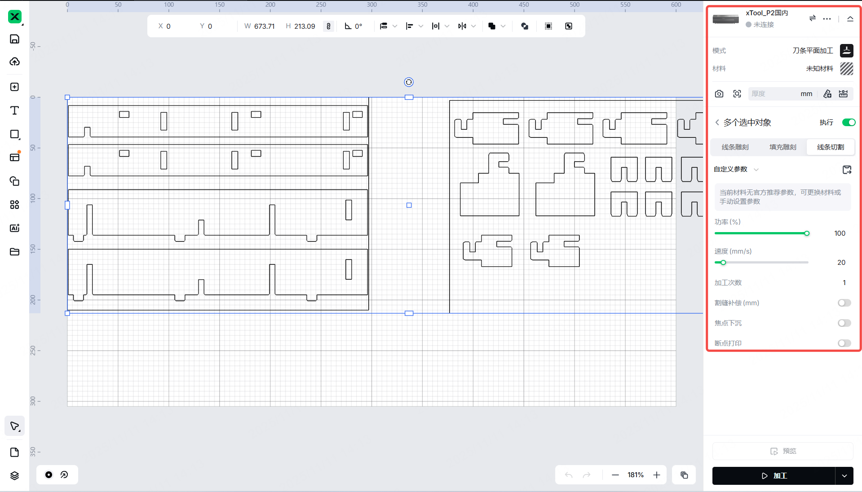
Task: Enable the 焦点下沉 switch
Action: tap(844, 323)
